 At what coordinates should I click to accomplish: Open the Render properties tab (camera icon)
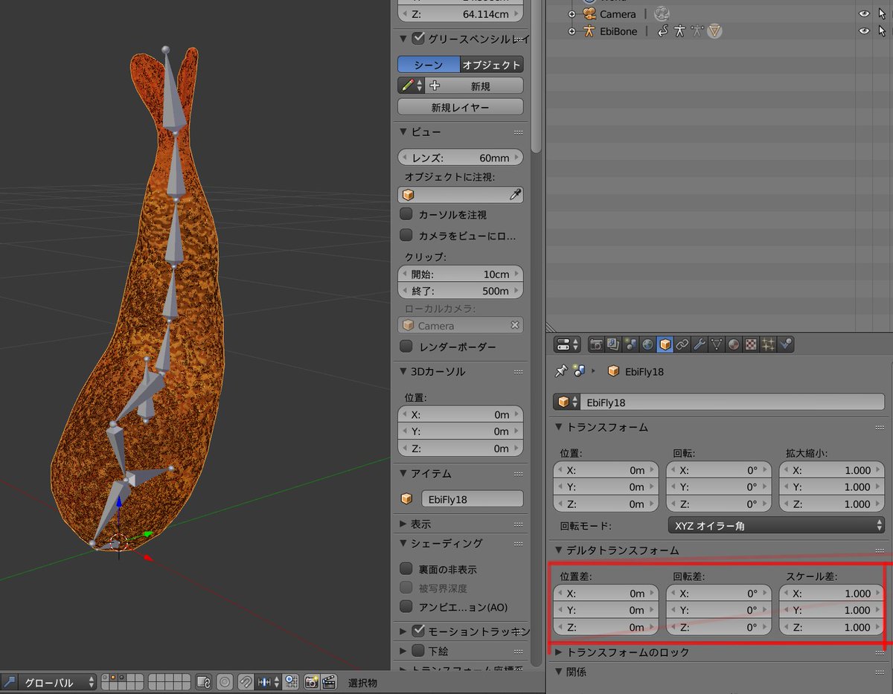[596, 344]
